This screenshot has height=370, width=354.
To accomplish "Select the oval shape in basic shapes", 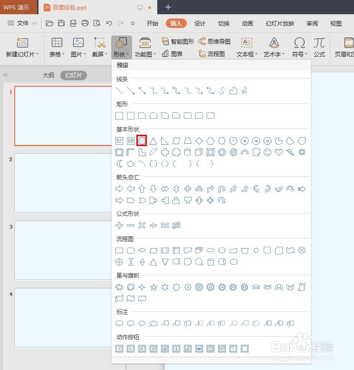I will point(142,141).
